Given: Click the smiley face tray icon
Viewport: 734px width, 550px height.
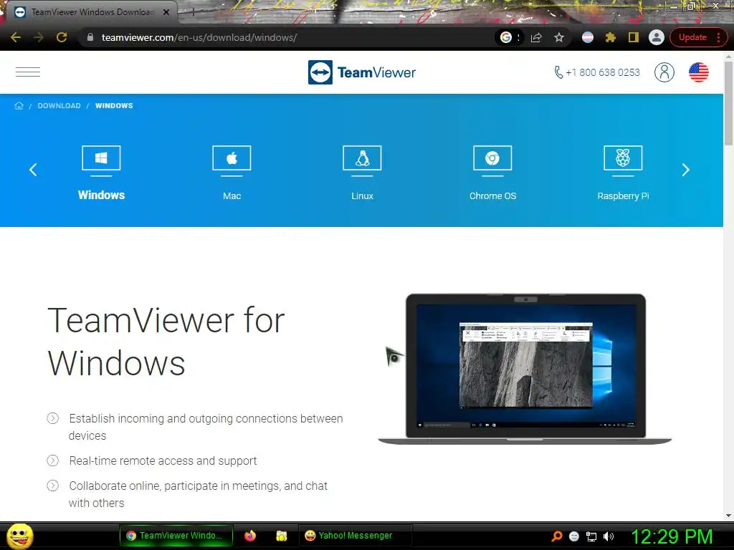Looking at the screenshot, I should tap(574, 536).
